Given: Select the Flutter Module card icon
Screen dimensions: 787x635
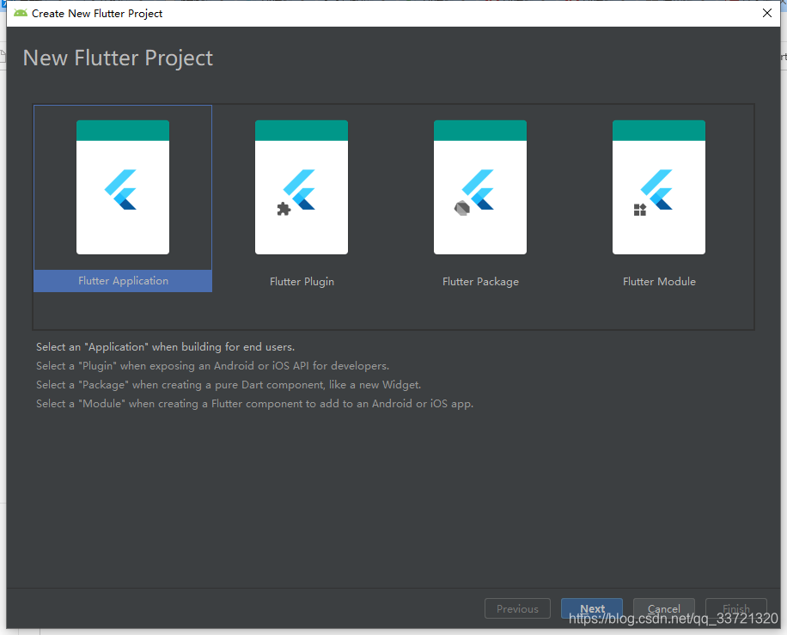Looking at the screenshot, I should coord(658,187).
